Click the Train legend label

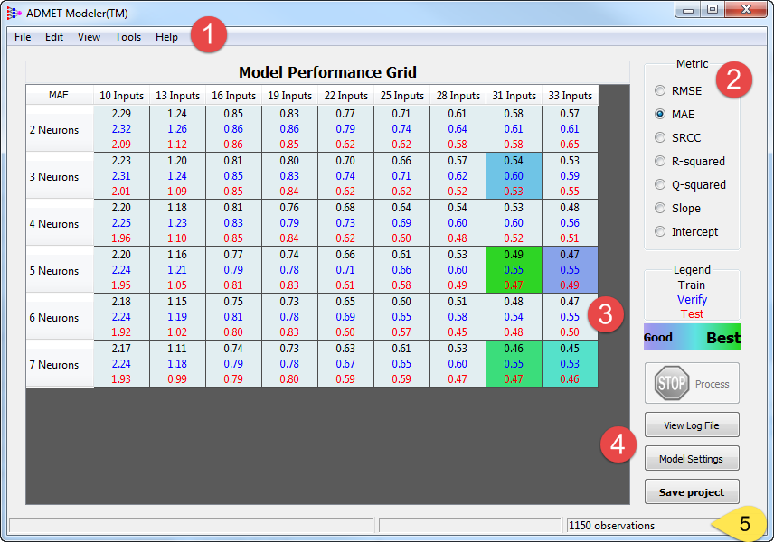[692, 285]
